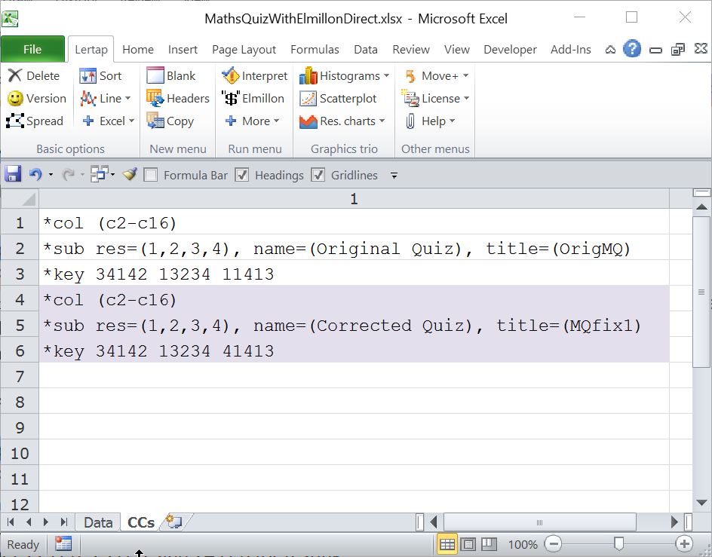Open the File tab
The height and width of the screenshot is (557, 712).
click(x=32, y=49)
